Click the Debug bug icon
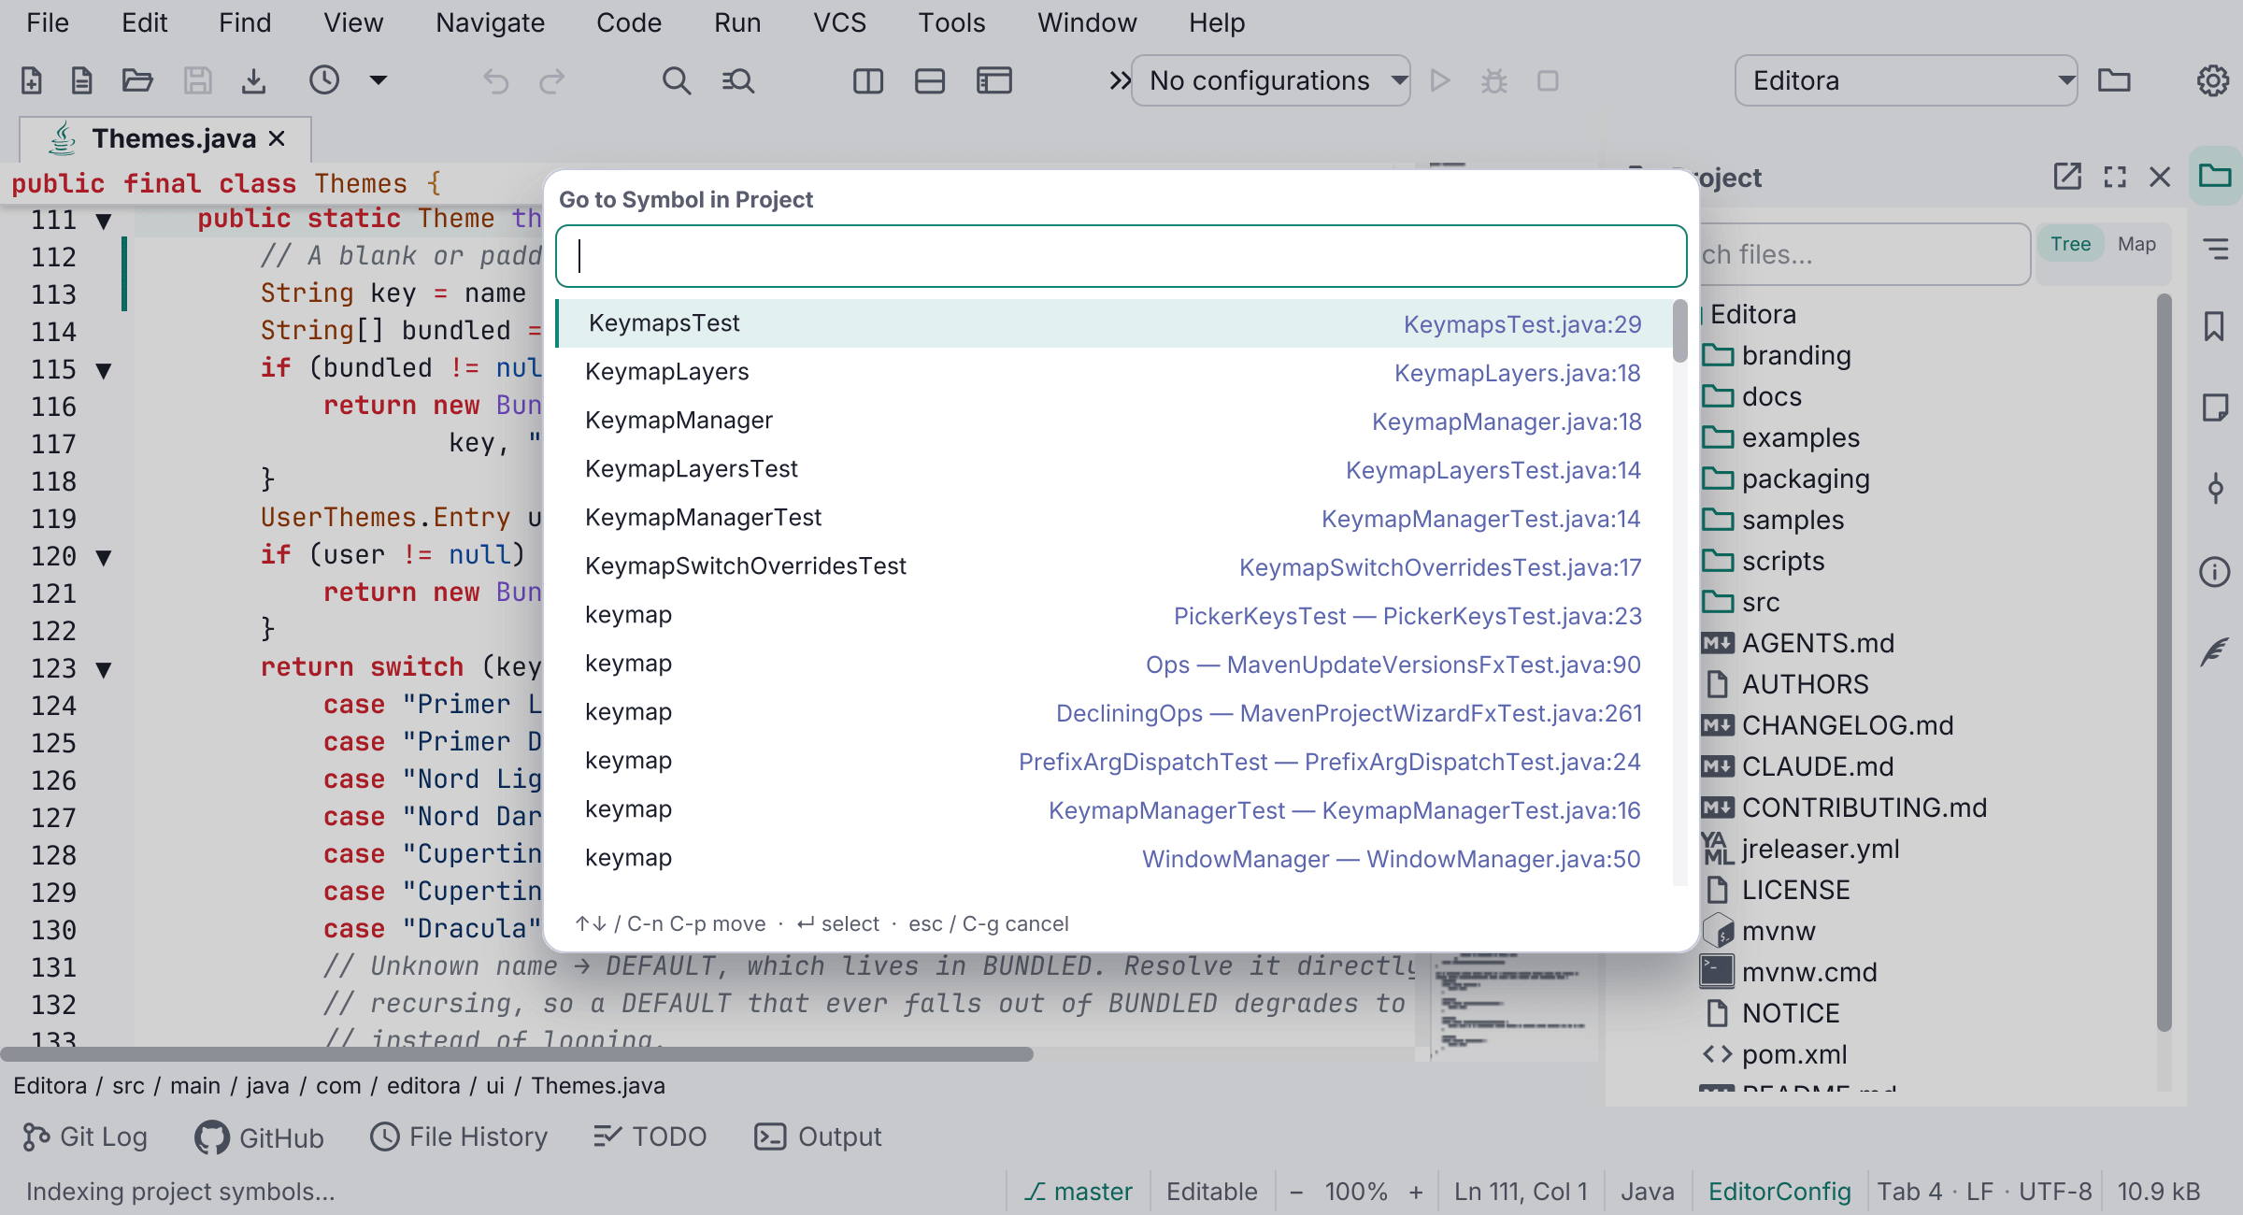The width and height of the screenshot is (2243, 1215). [x=1494, y=81]
